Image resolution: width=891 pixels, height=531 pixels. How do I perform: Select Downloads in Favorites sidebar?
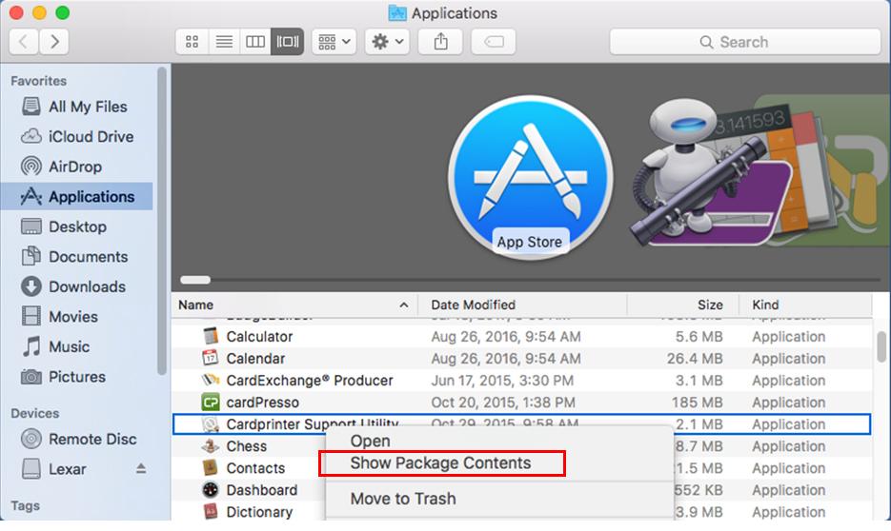87,286
